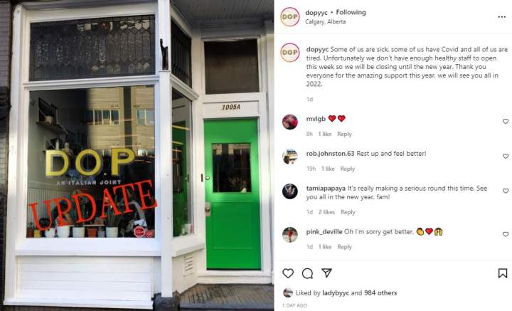The image size is (512, 311).
Task: Like mvlgb's comment heart
Action: pos(506,121)
